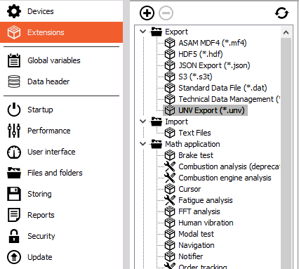
Task: Open Update settings
Action: pyautogui.click(x=61, y=257)
